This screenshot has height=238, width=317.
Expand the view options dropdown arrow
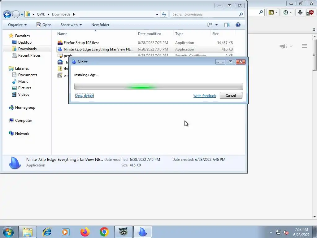tap(216, 25)
